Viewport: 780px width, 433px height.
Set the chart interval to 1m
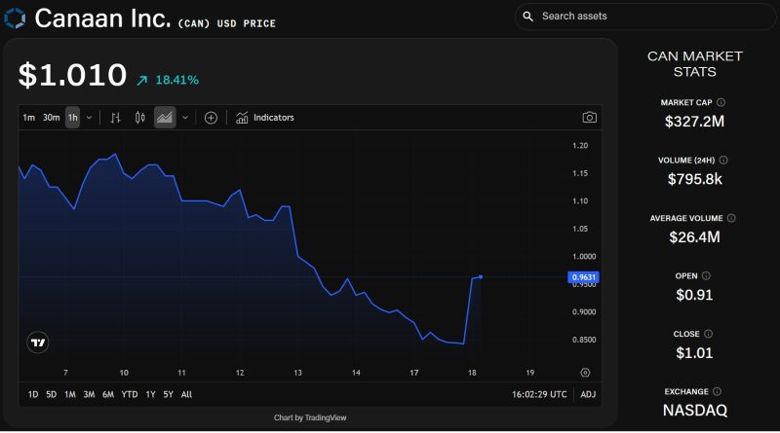(x=29, y=118)
